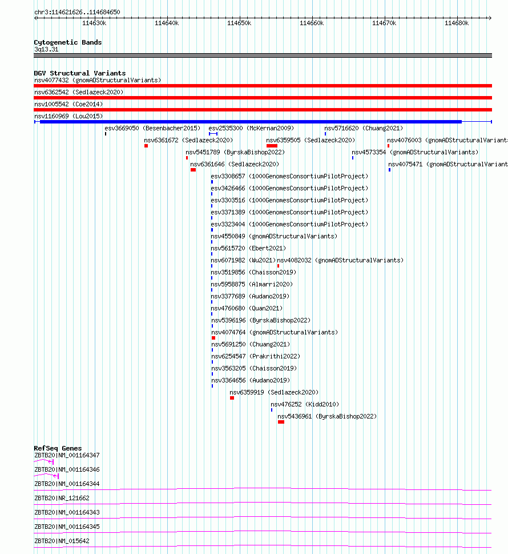Image resolution: width=508 pixels, height=554 pixels.
Task: Open ZBTB20 NM_001164347 transcript label
Action: click(67, 456)
